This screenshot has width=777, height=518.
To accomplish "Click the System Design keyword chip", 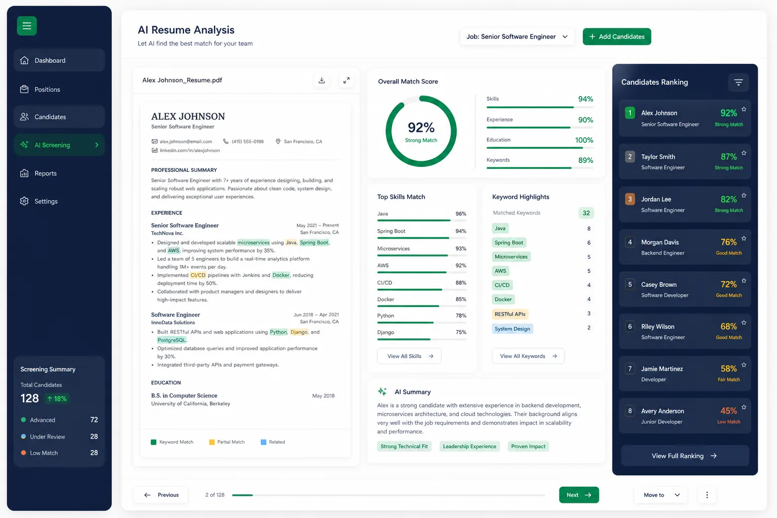I will tap(512, 329).
